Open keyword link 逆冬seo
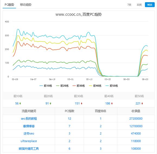 (x=29, y=133)
